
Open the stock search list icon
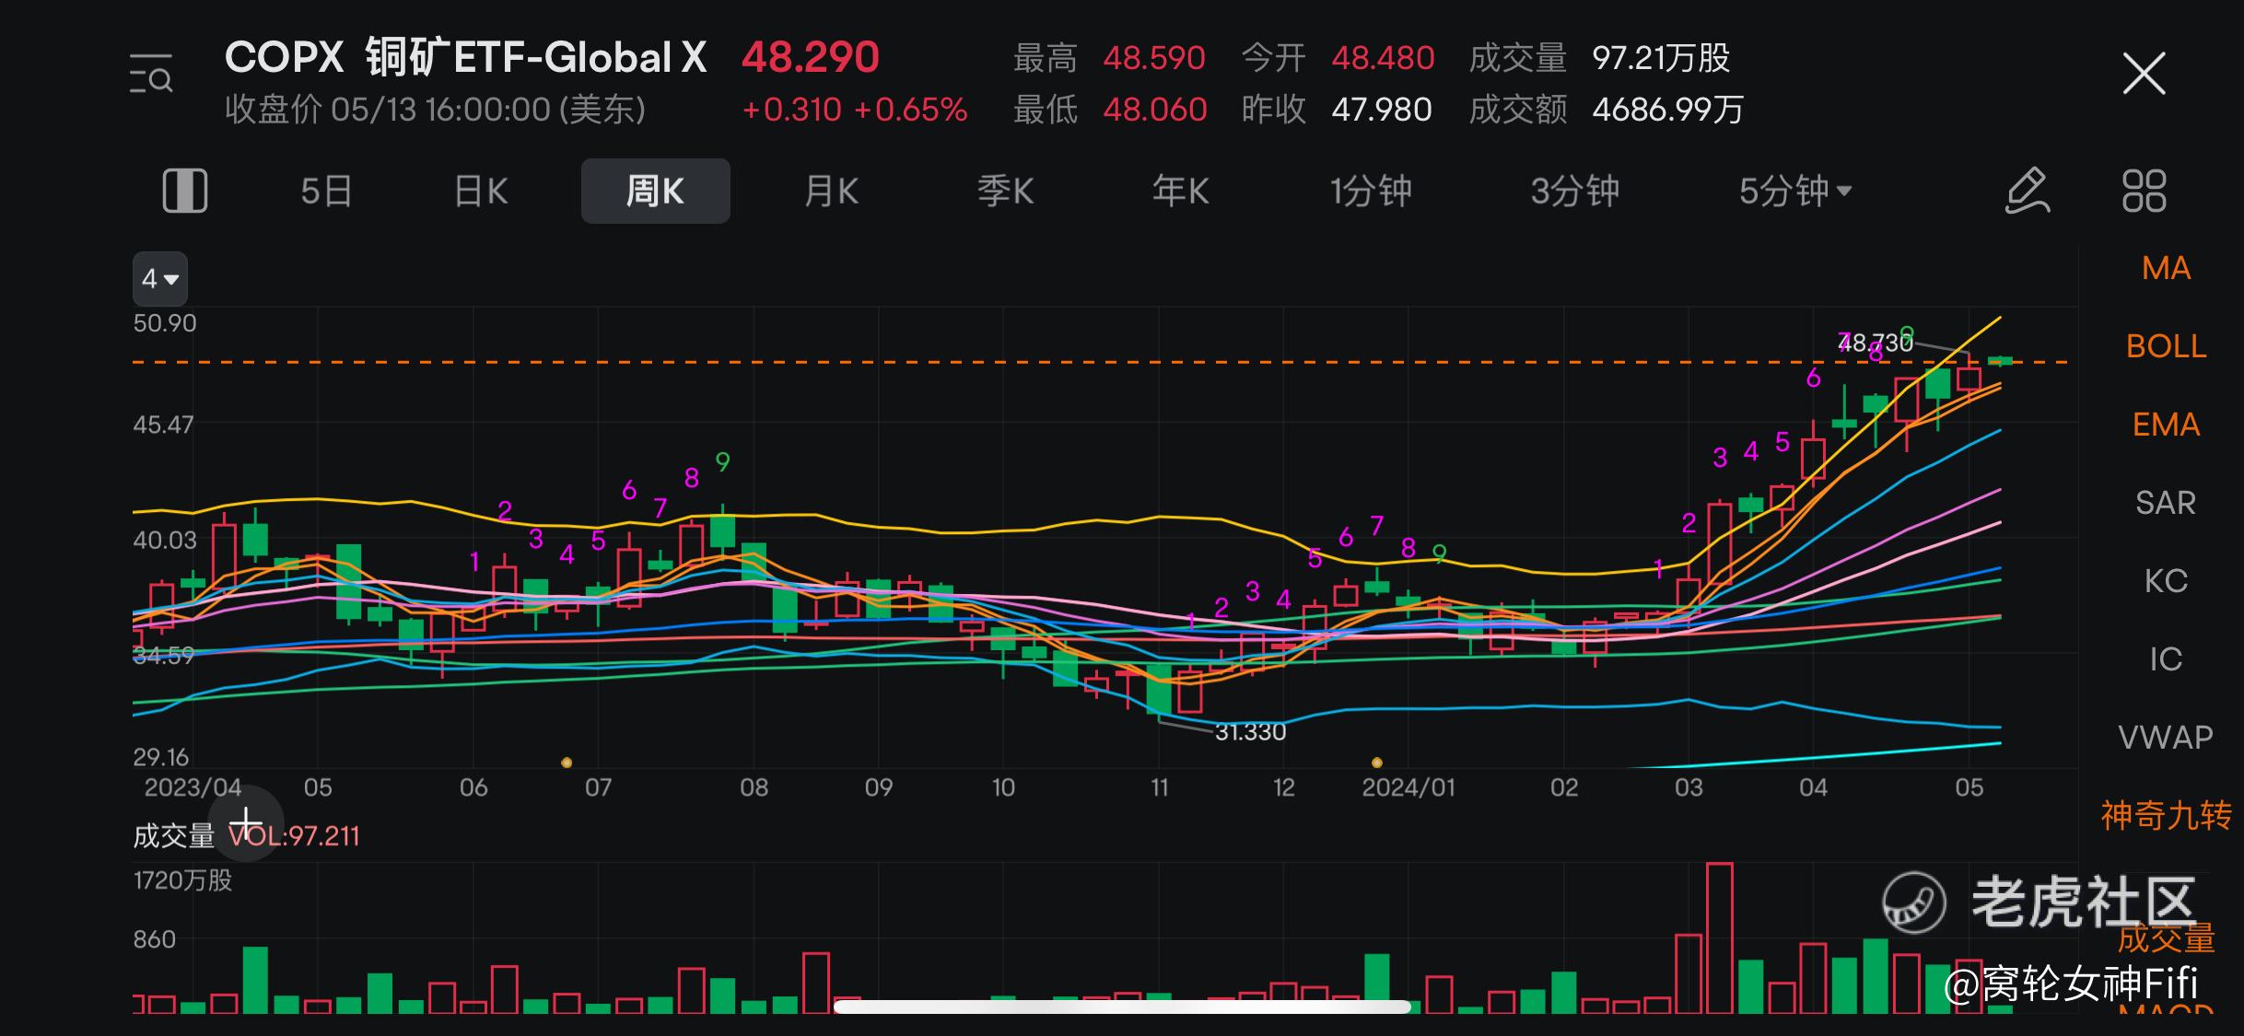pos(151,74)
